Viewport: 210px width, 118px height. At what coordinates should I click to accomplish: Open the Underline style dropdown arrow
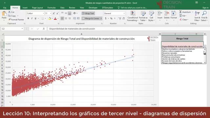coord(38,18)
